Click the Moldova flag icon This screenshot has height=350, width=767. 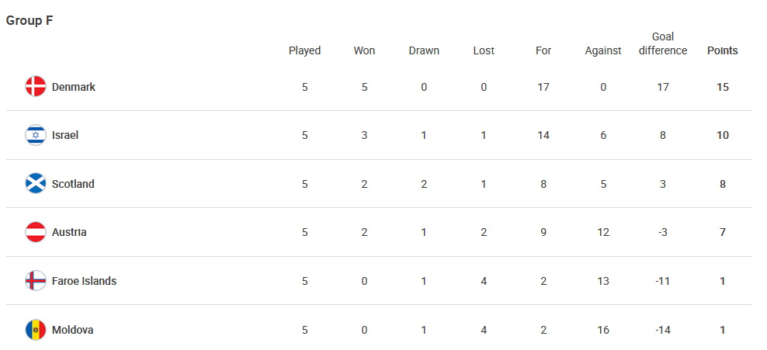pyautogui.click(x=36, y=330)
